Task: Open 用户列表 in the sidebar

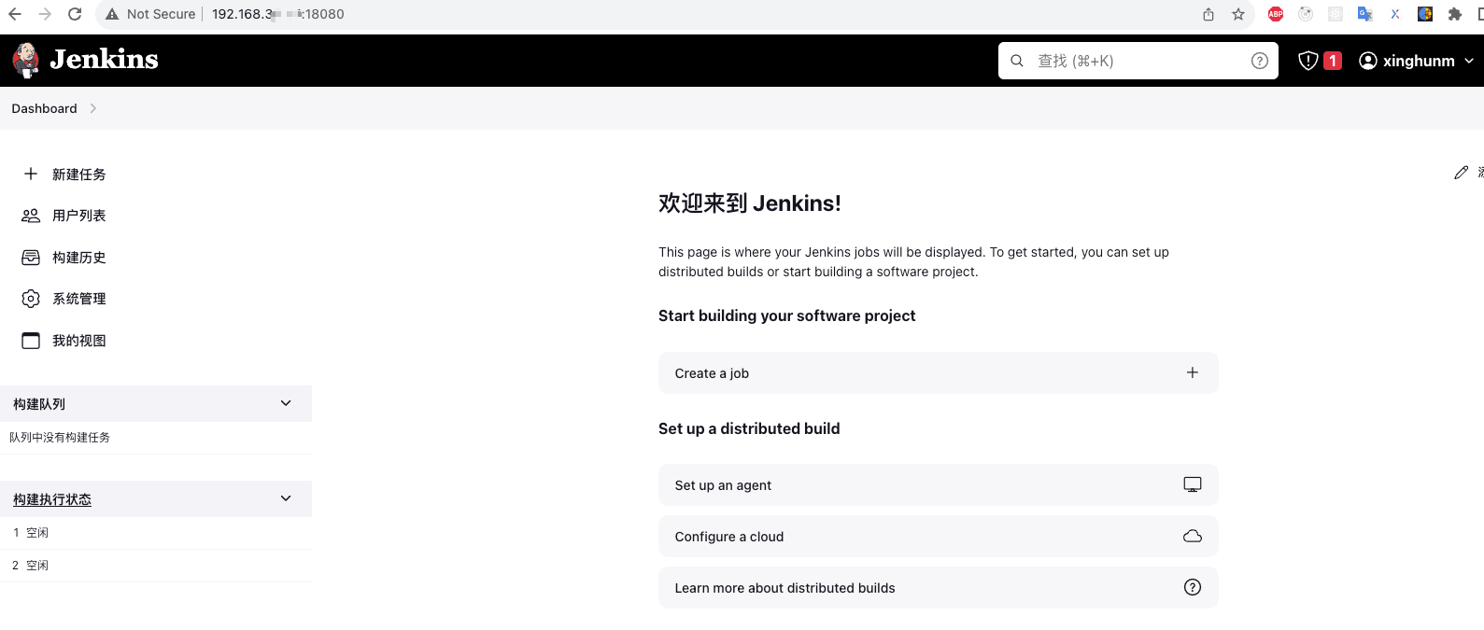Action: tap(79, 216)
